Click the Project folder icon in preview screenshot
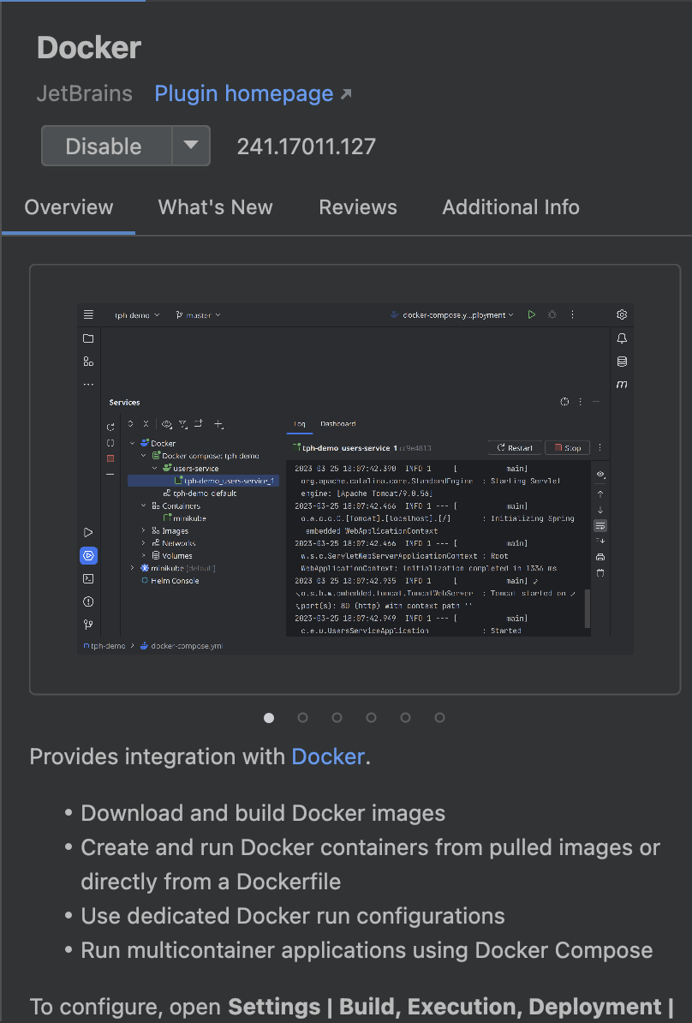Screen dimensions: 692x1023 pyautogui.click(x=89, y=338)
